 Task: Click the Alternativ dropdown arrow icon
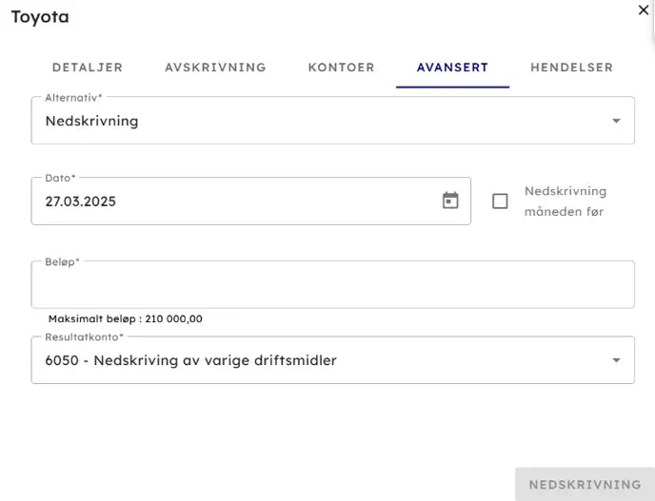616,121
